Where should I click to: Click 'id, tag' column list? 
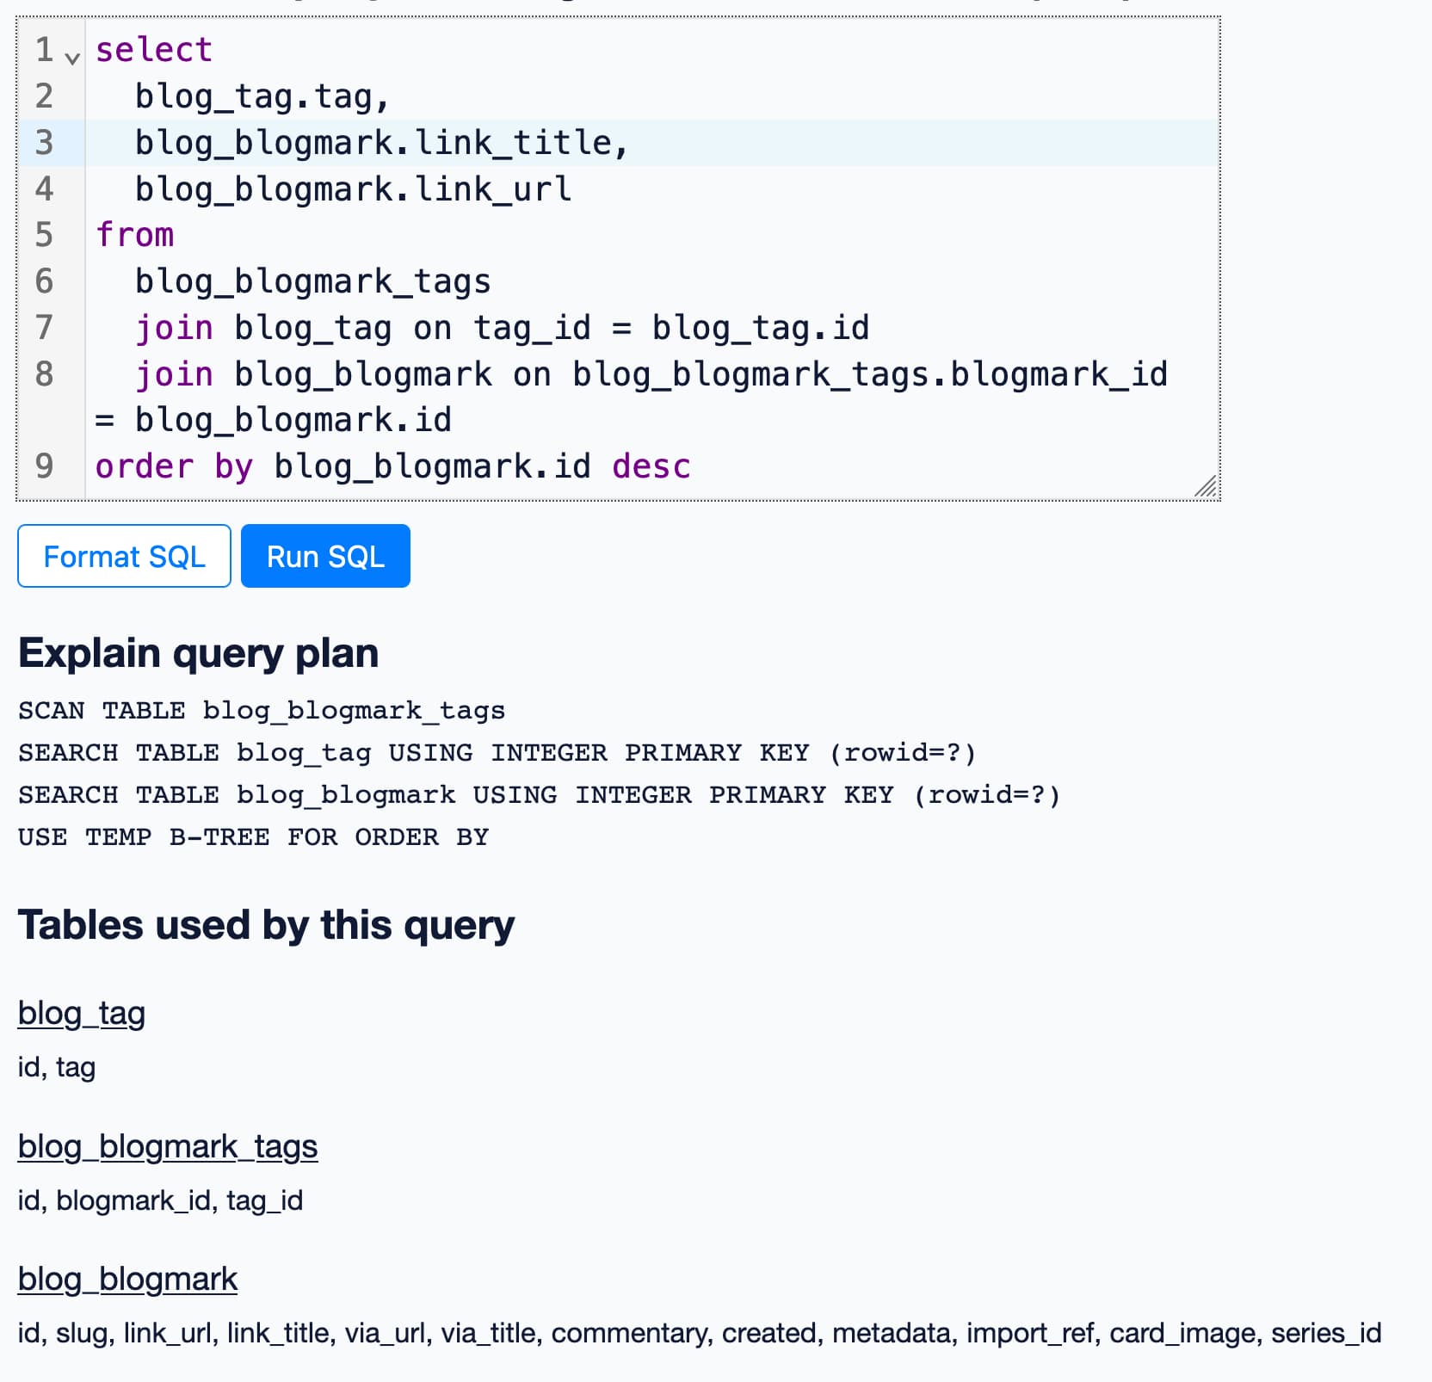click(56, 1068)
